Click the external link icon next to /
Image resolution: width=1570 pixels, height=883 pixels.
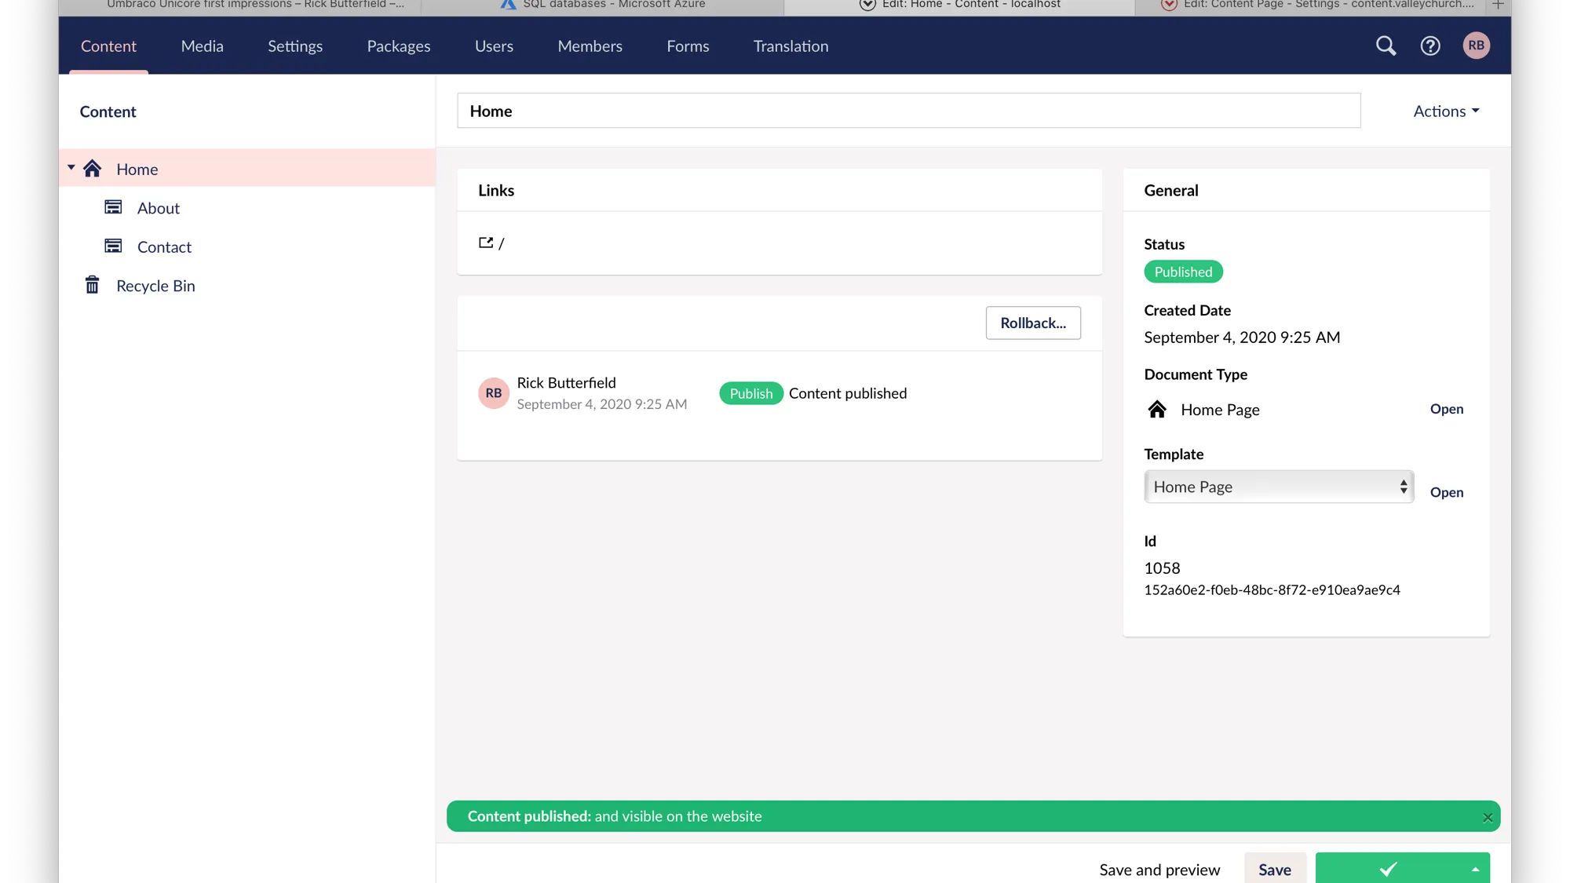485,242
